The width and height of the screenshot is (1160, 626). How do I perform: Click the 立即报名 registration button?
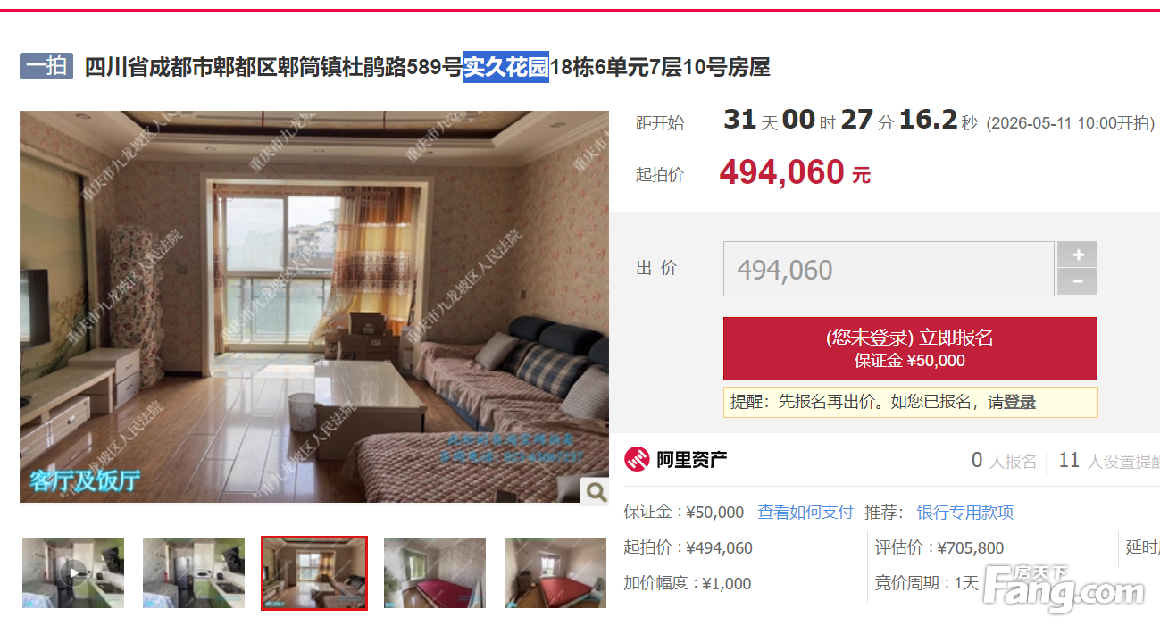point(910,348)
